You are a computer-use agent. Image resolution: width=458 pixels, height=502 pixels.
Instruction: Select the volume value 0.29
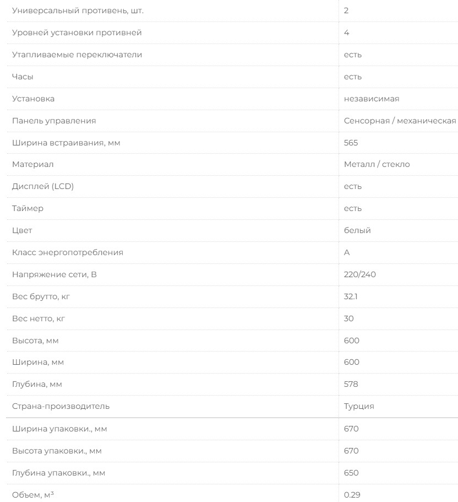point(352,495)
